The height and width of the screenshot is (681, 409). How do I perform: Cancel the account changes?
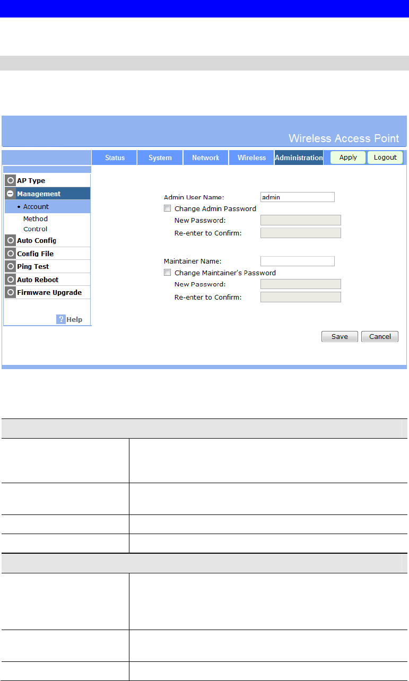coord(380,336)
